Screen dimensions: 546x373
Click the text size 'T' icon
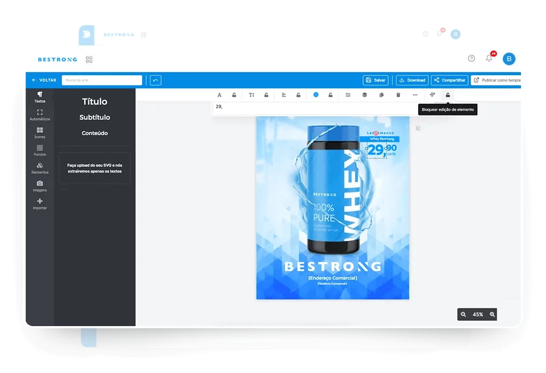(x=252, y=95)
